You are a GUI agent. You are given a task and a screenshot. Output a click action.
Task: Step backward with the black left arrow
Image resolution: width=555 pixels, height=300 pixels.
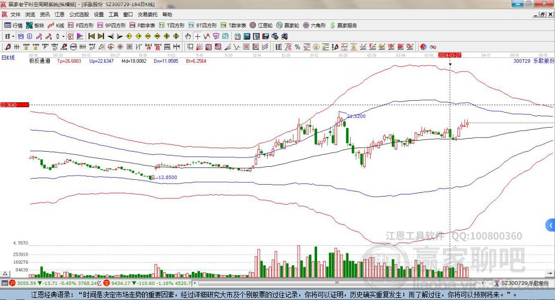click(111, 36)
